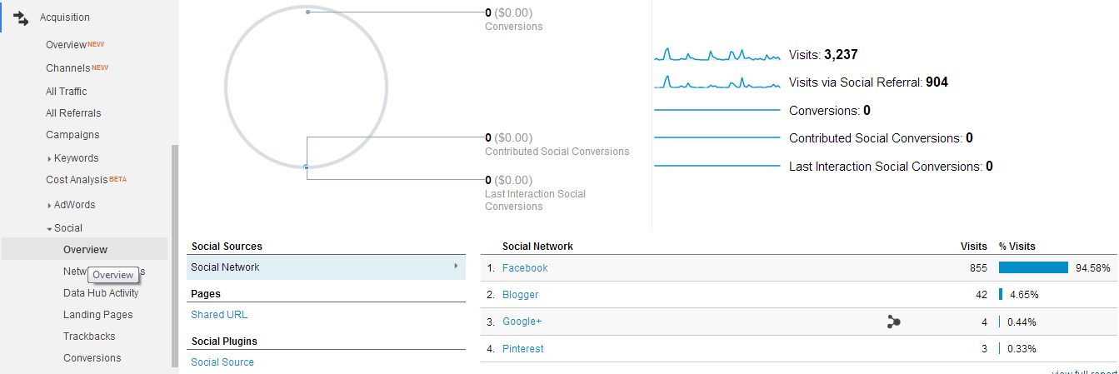Image resolution: width=1119 pixels, height=374 pixels.
Task: Click the Social Network row arrow icon
Action: coord(456,267)
